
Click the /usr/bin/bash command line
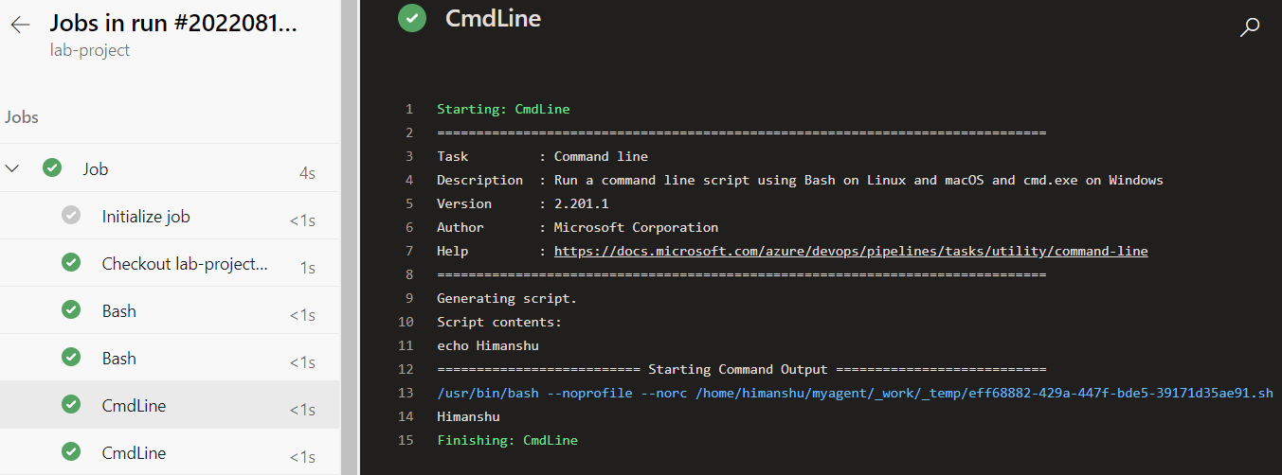855,393
